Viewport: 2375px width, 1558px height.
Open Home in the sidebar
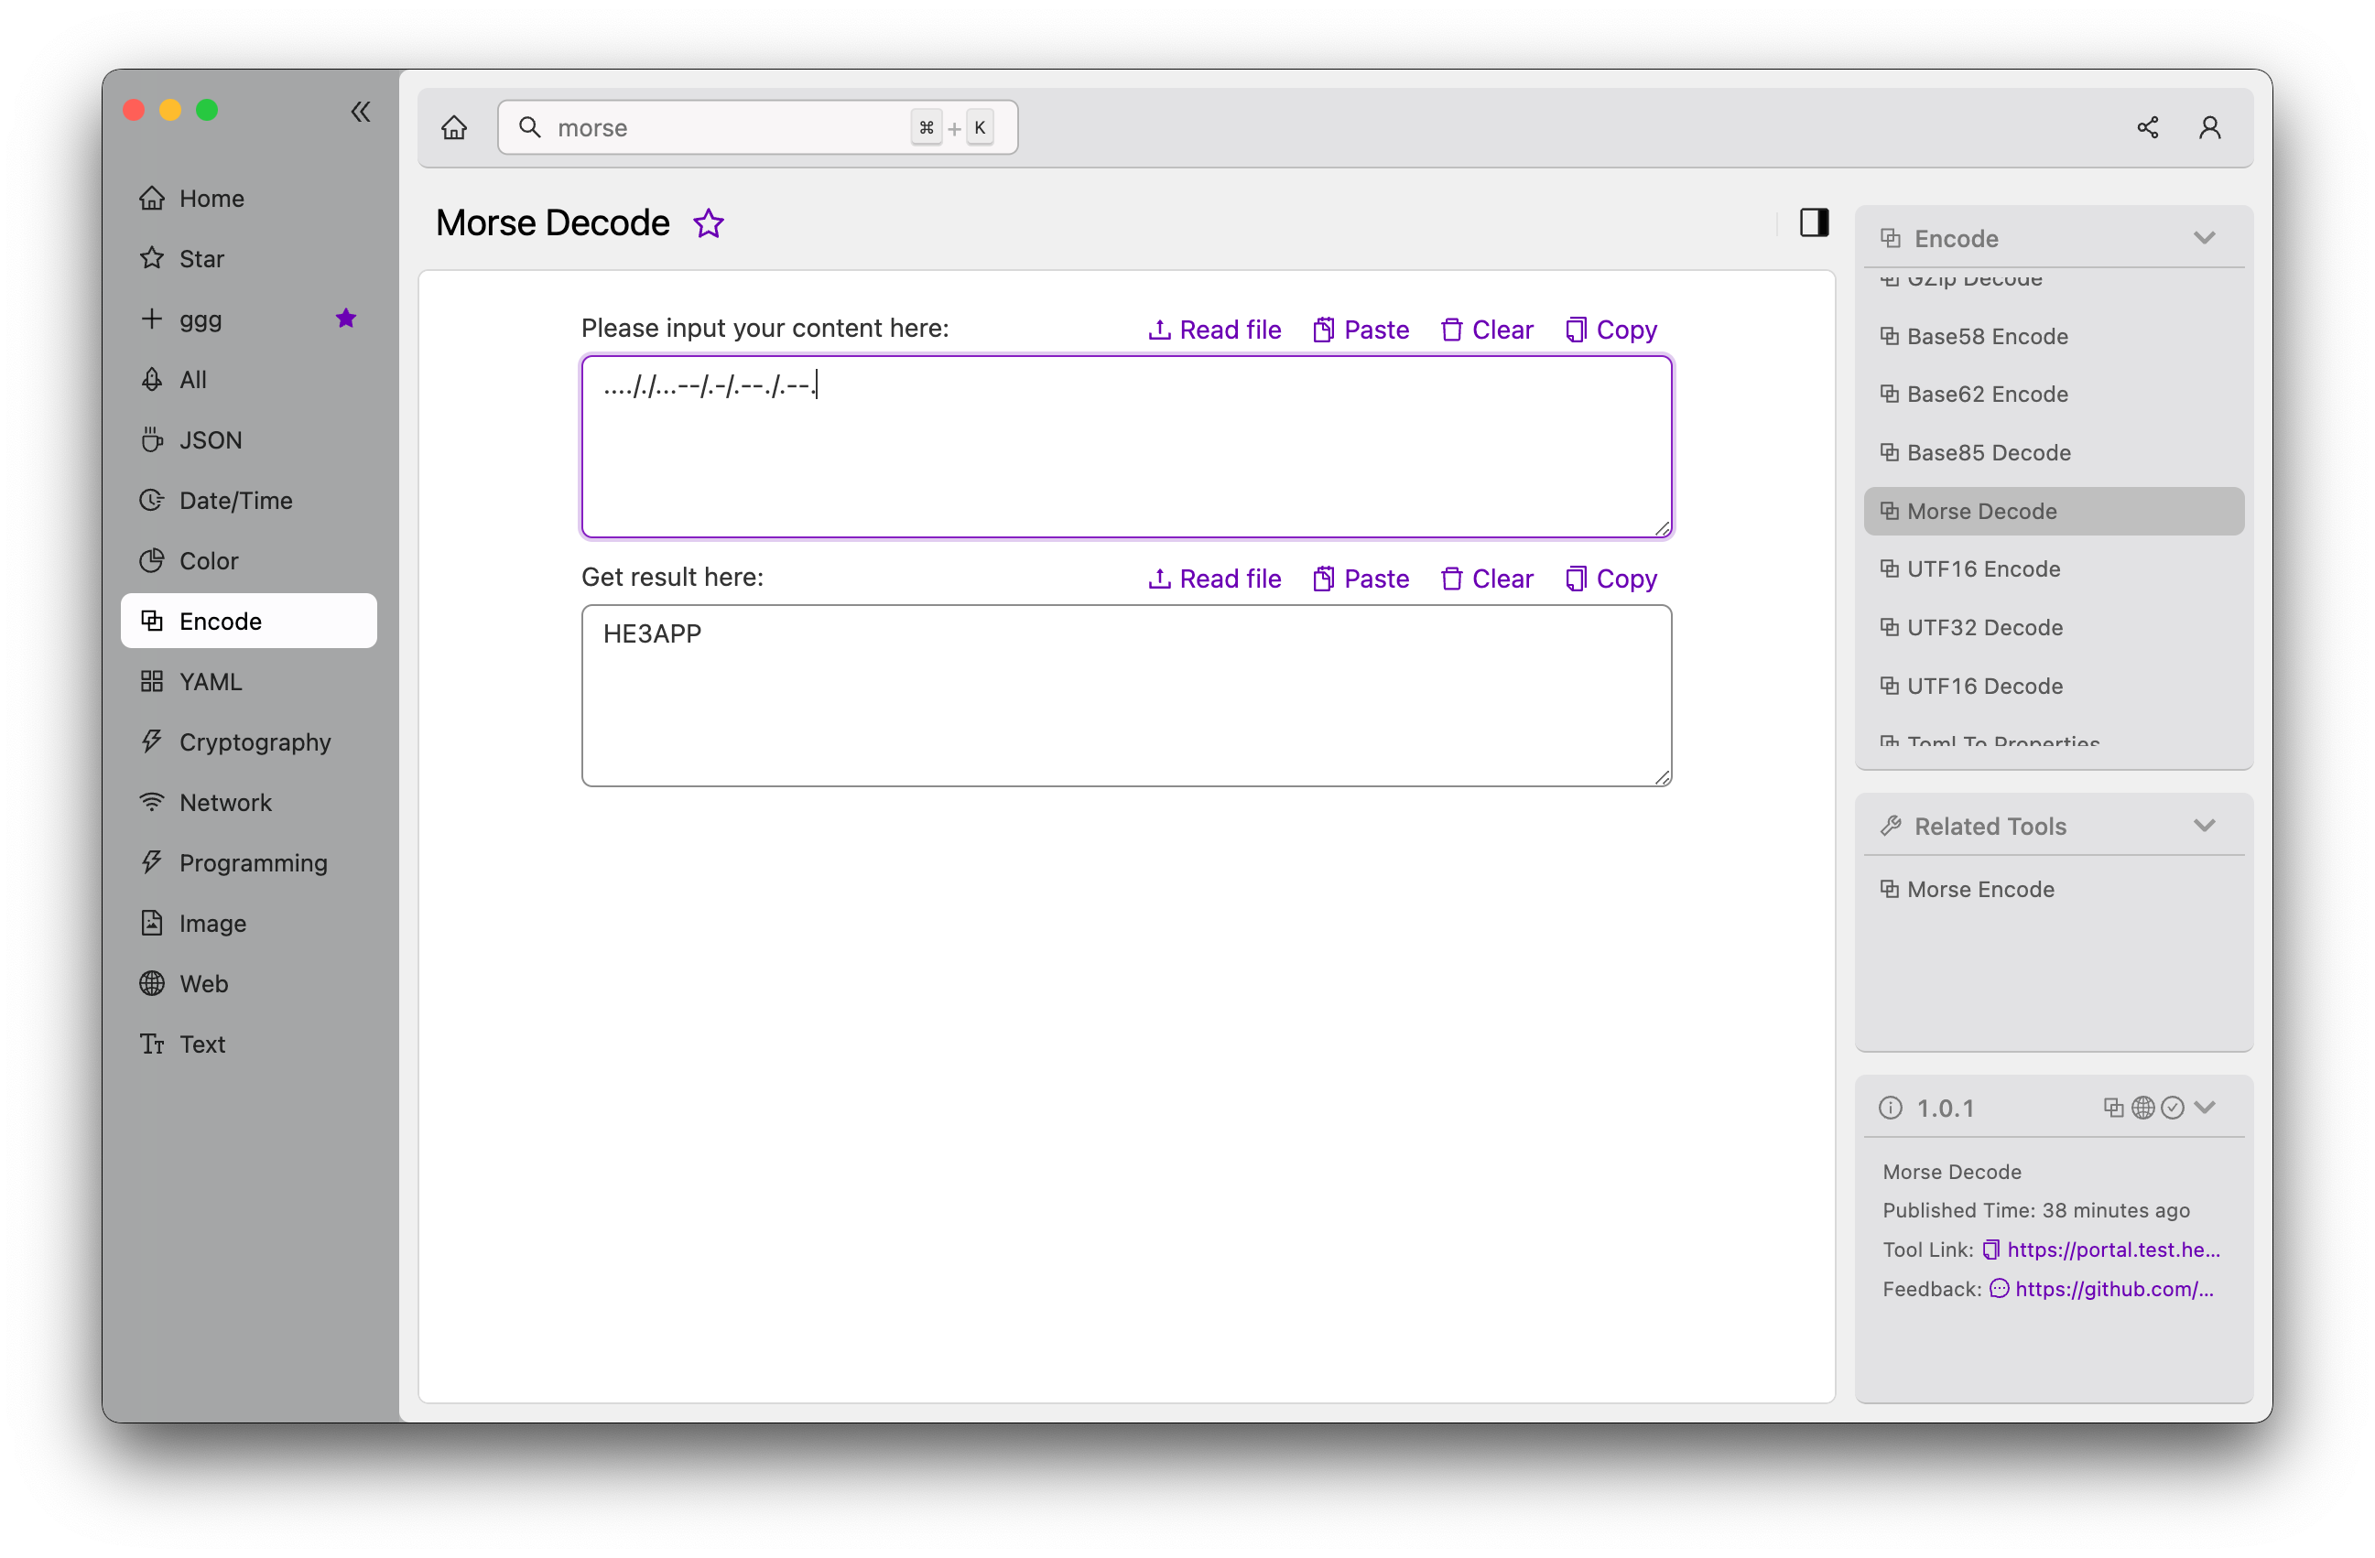(248, 199)
